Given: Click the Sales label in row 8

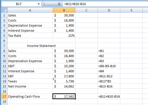Looking at the screenshot, I should point(12,51).
